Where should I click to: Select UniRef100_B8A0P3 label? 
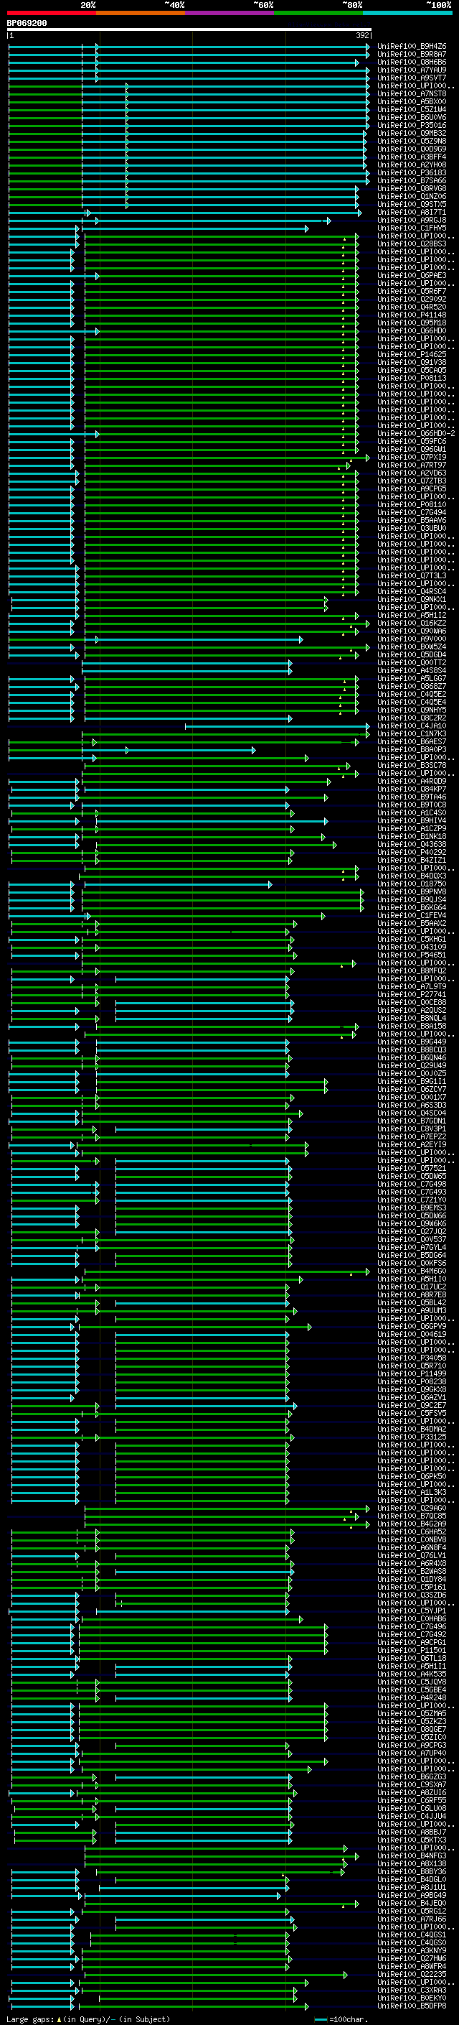411,750
